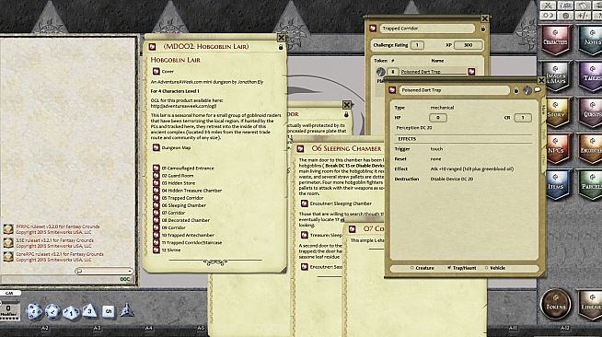The height and width of the screenshot is (337, 602).
Task: Click the Trapped Corridor name field
Action: [x=427, y=29]
